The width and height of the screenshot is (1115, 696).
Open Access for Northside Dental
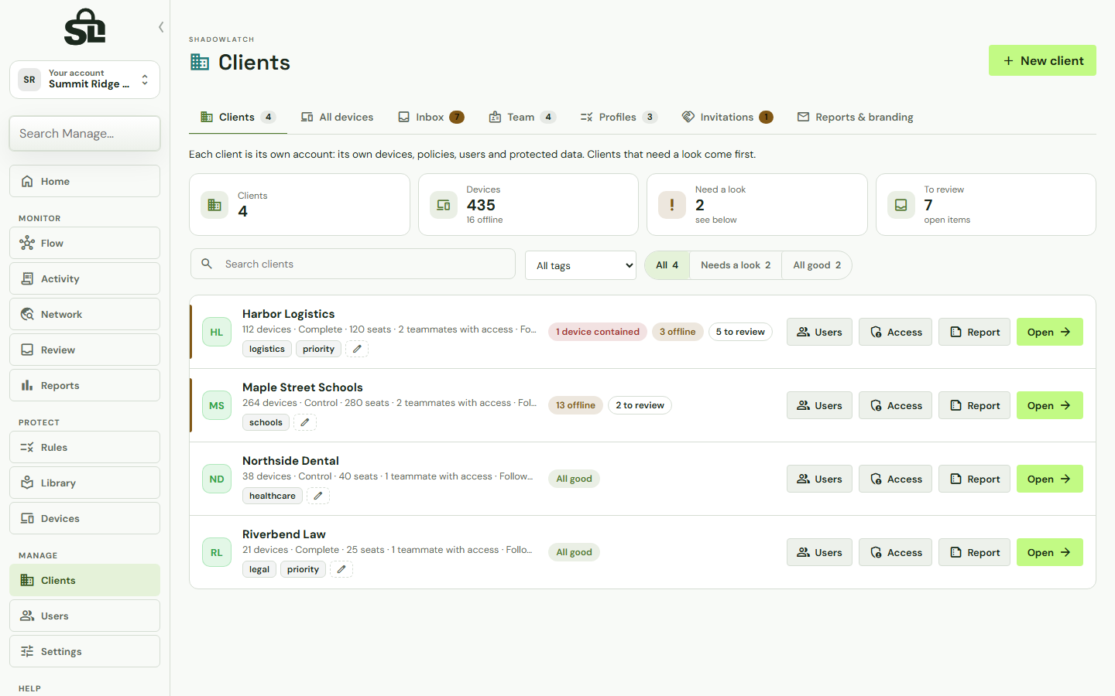pyautogui.click(x=895, y=479)
